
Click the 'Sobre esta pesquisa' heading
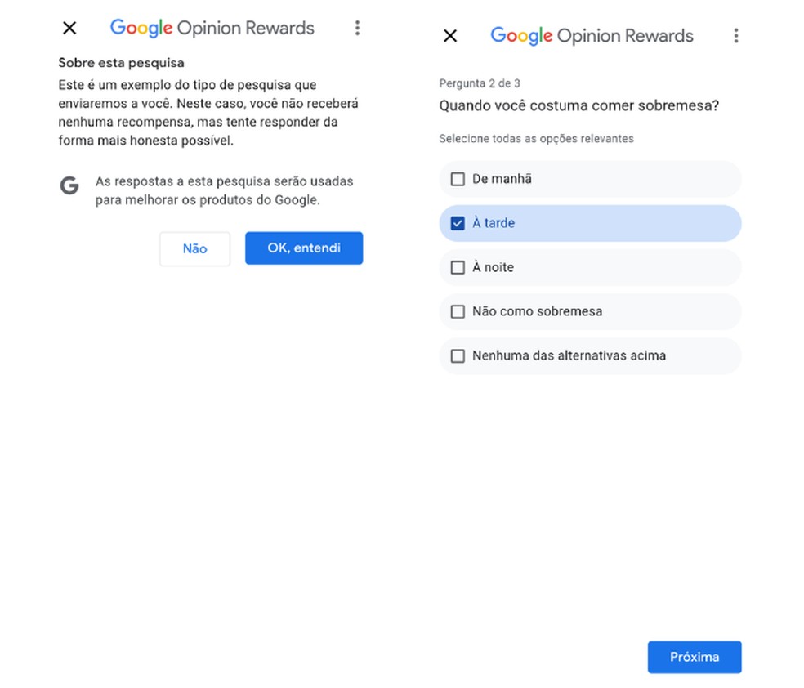(121, 63)
